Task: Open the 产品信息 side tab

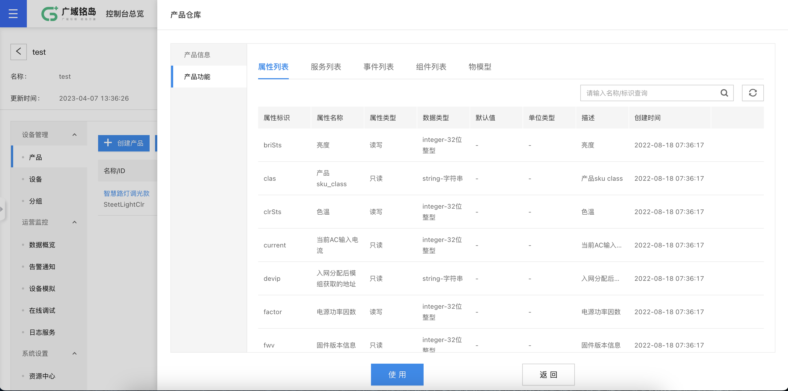Action: [x=209, y=55]
